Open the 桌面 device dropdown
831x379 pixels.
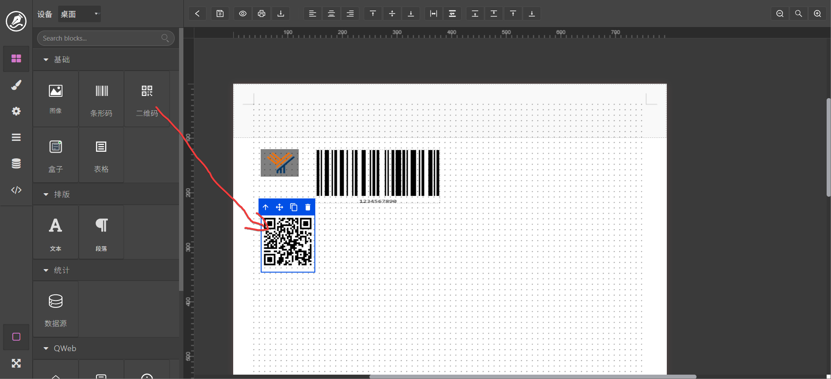click(79, 14)
